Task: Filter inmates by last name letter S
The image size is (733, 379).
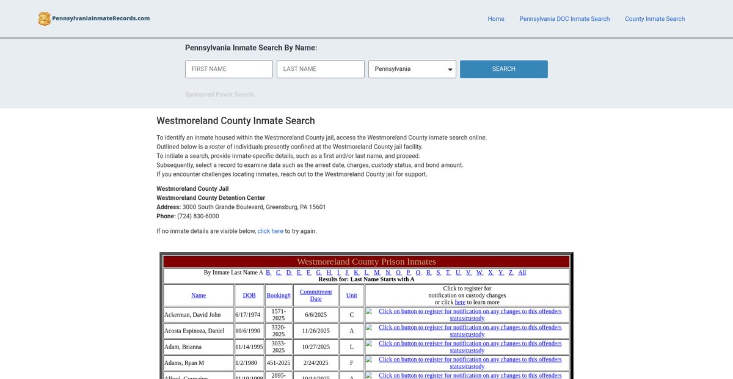Action: click(x=439, y=273)
